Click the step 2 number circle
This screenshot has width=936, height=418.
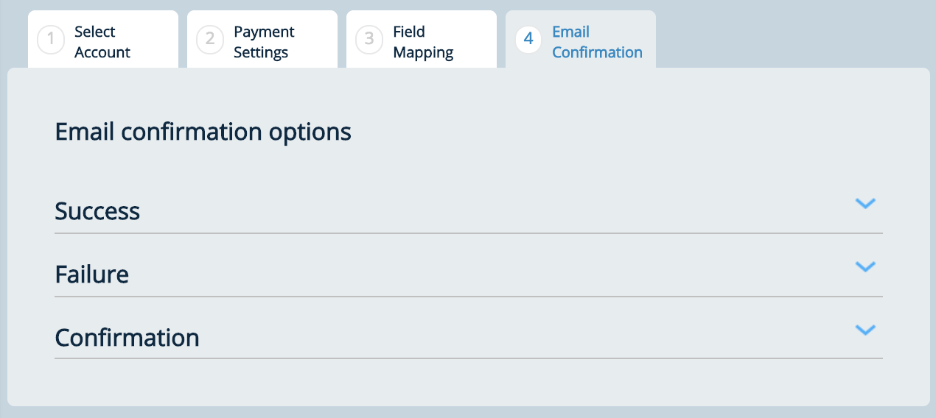click(x=210, y=40)
